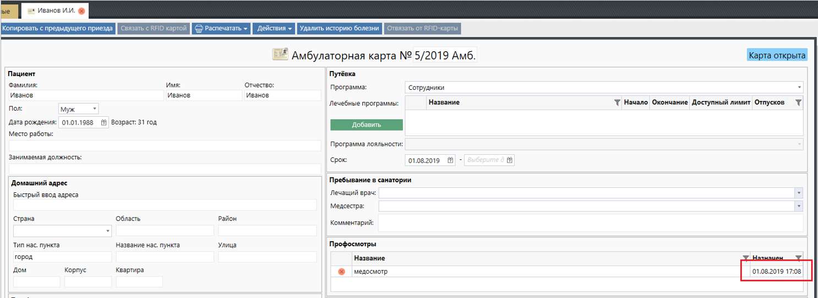Open the Действия menu
Viewport: 818px width, 298px height.
(274, 28)
